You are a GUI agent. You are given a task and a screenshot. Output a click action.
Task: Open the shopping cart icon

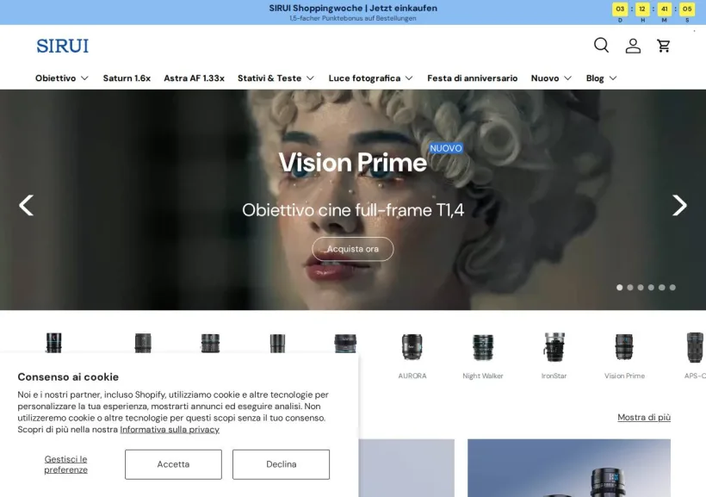pos(664,46)
